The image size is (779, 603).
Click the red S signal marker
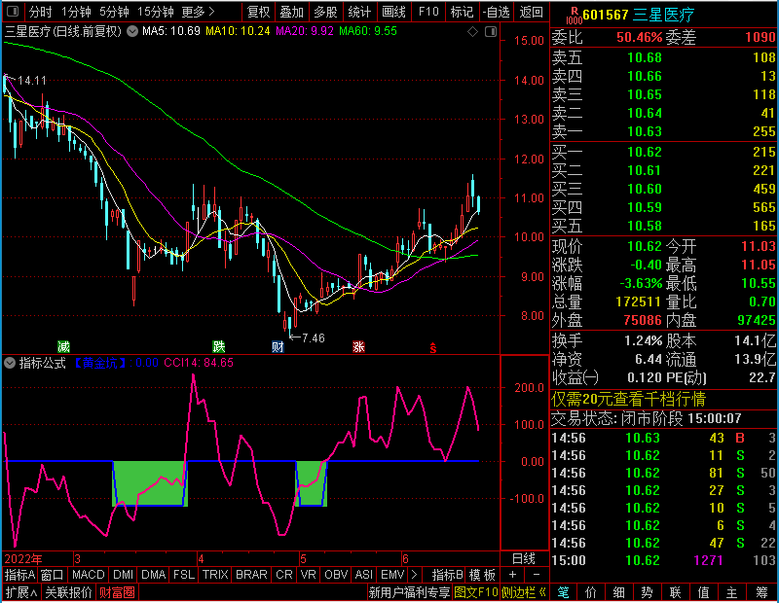(433, 348)
